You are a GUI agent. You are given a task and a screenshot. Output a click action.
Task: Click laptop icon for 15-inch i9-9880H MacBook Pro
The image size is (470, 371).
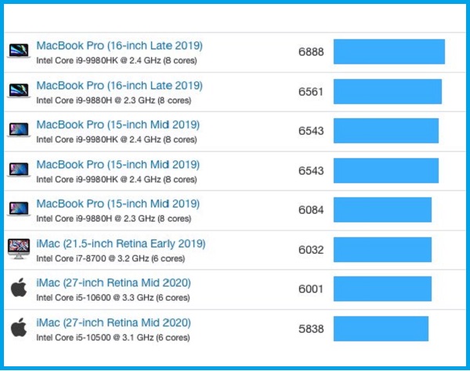18,209
